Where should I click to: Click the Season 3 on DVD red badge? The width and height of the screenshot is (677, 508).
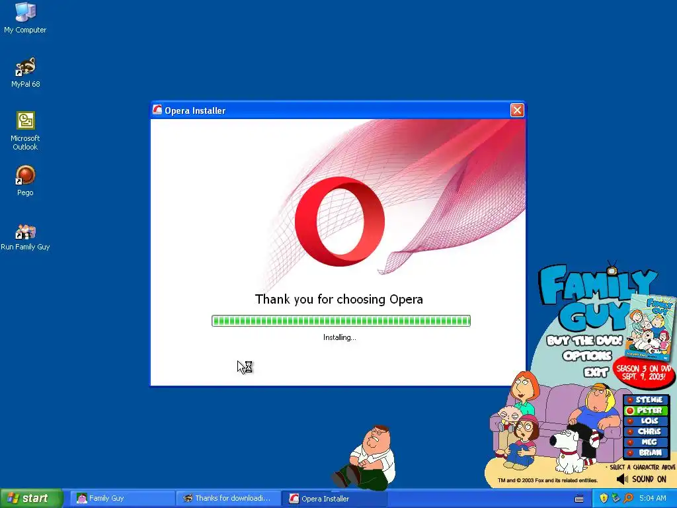click(x=644, y=372)
